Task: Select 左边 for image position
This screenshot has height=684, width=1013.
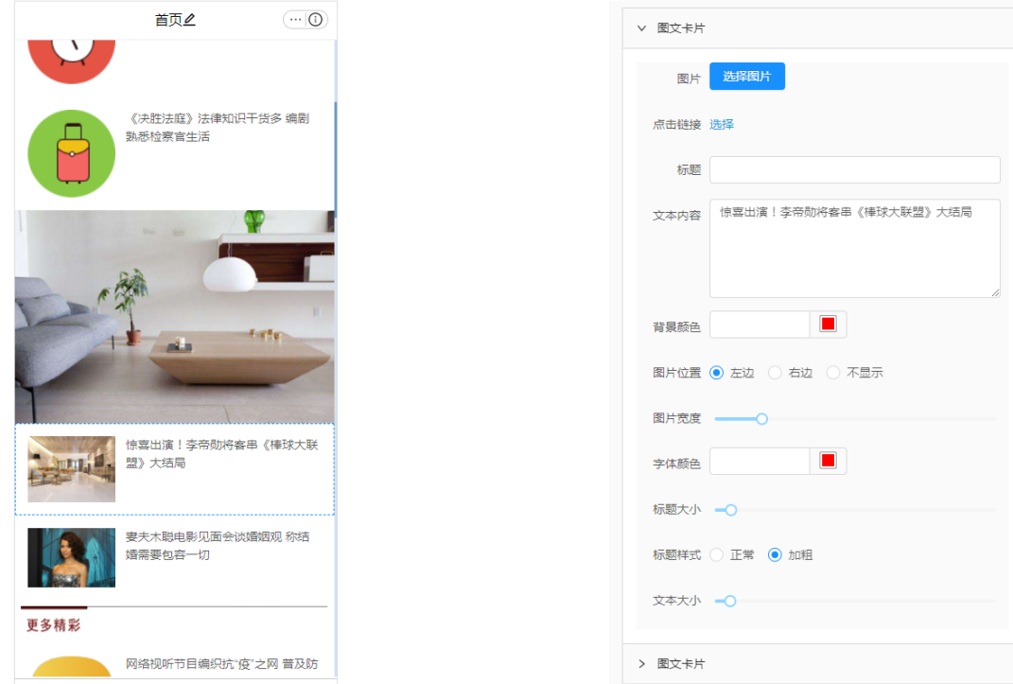Action: (x=716, y=373)
